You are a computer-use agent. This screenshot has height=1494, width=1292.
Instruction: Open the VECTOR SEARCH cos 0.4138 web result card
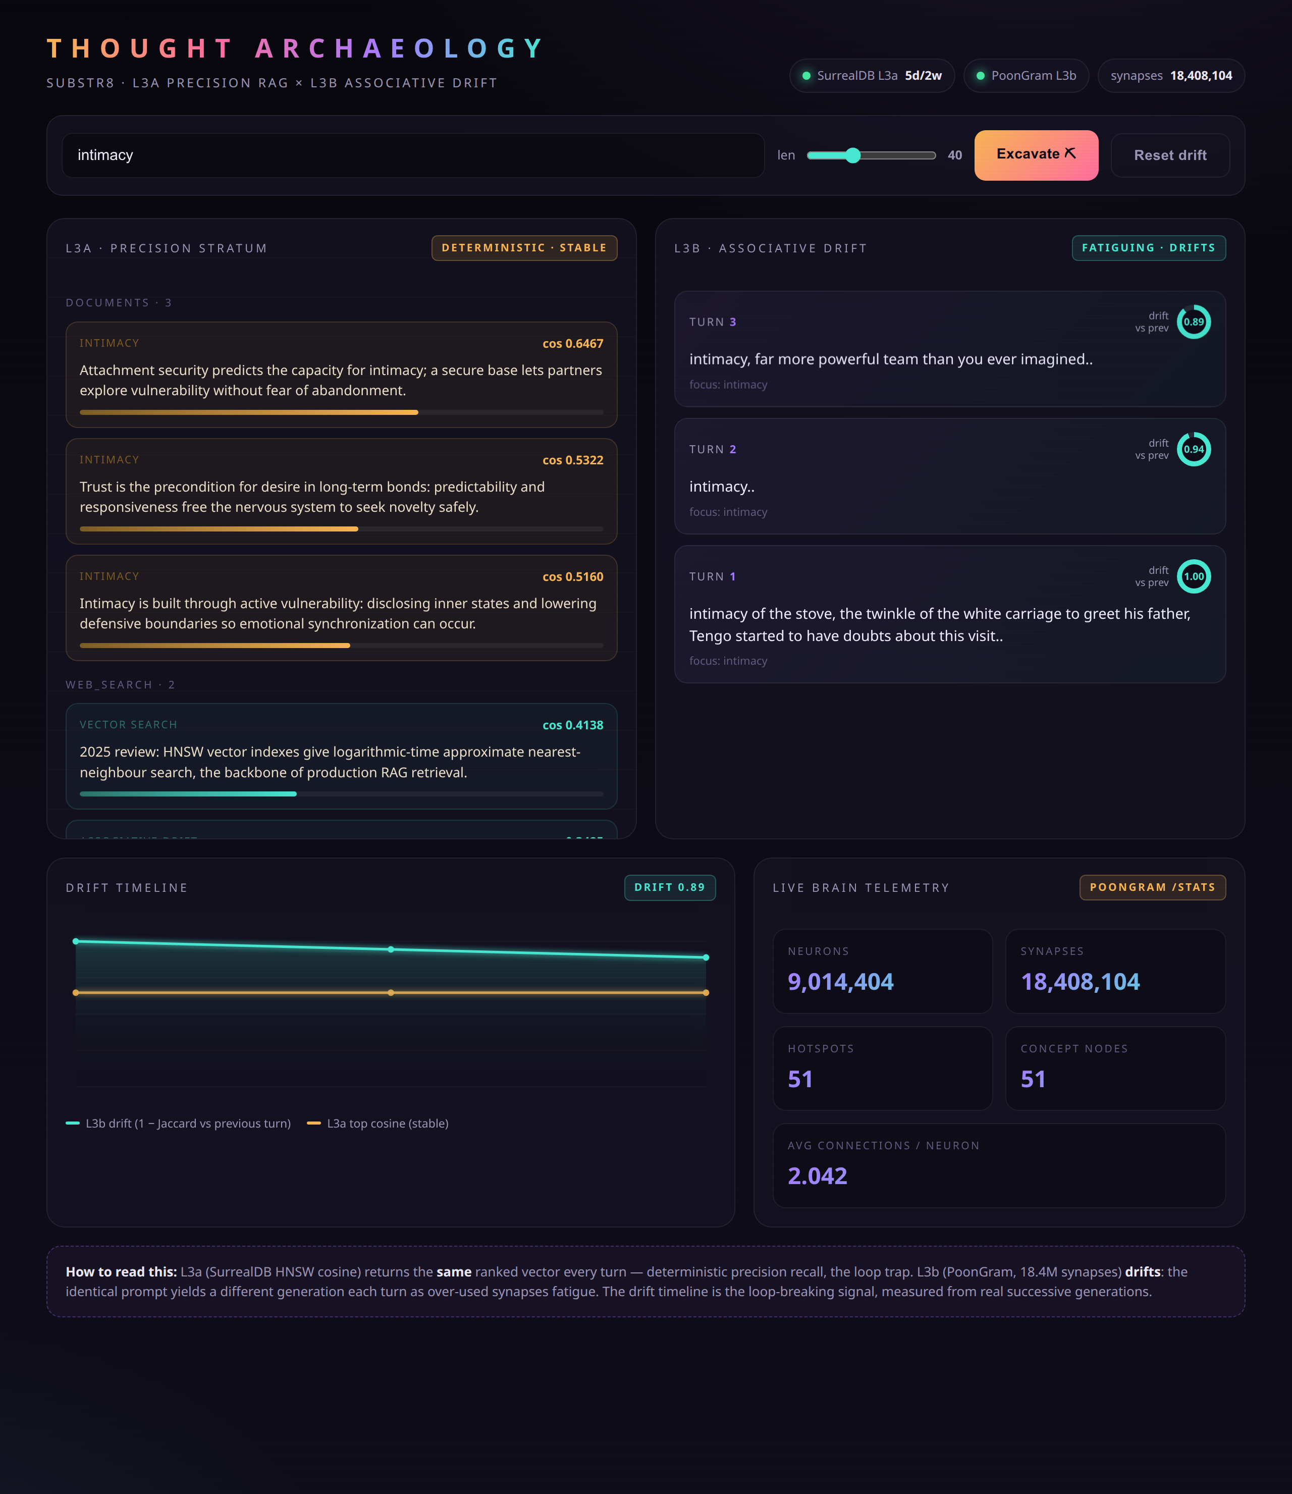[341, 757]
